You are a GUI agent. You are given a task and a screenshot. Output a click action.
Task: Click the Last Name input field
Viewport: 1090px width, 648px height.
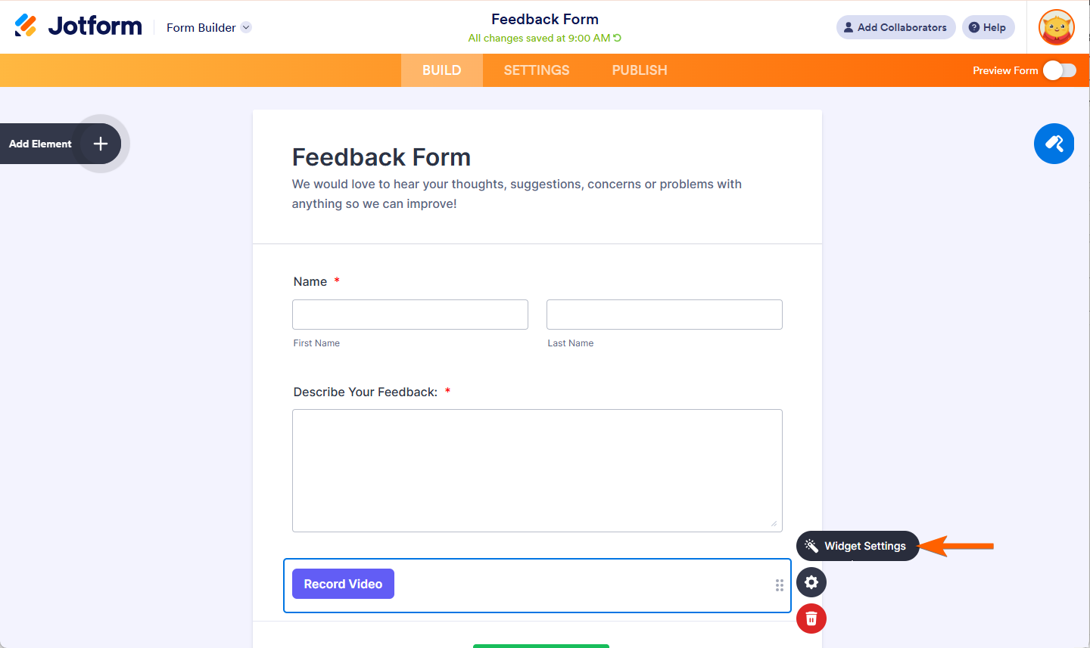pyautogui.click(x=665, y=315)
